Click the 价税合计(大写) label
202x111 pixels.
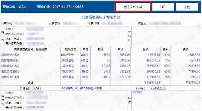(30, 88)
